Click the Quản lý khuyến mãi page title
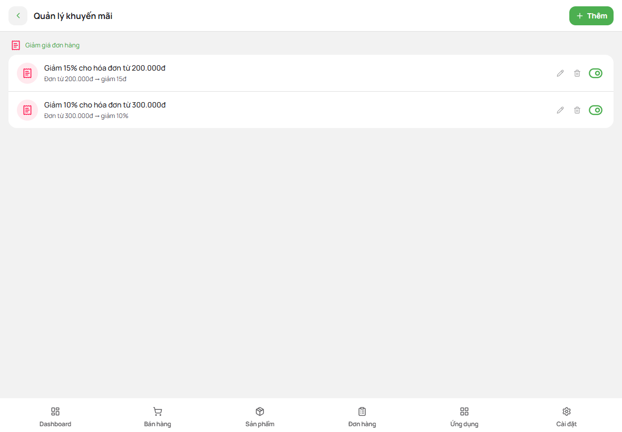The width and height of the screenshot is (622, 432). pyautogui.click(x=73, y=16)
